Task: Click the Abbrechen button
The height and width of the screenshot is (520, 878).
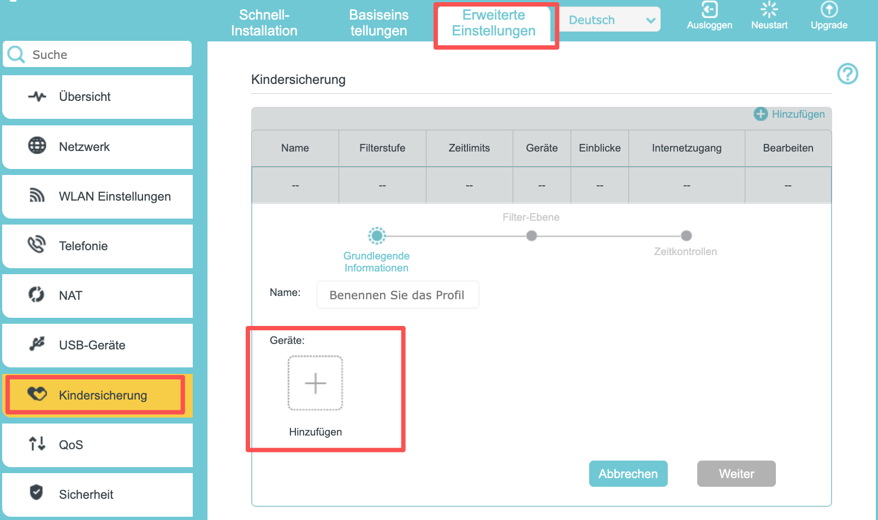Action: coord(628,474)
